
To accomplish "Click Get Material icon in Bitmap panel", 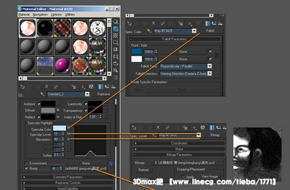I will pos(134,127).
